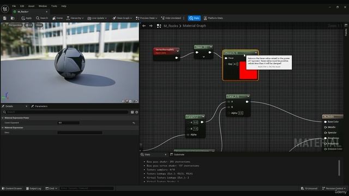This screenshot has height=196, width=349.
Task: Click Material Graph breadcrumb
Action: tap(194, 26)
